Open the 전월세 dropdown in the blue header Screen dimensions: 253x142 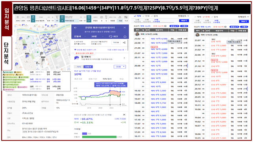(80, 36)
